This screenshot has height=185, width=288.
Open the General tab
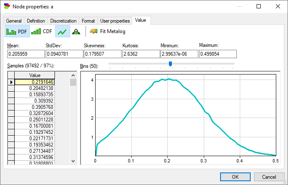point(14,21)
